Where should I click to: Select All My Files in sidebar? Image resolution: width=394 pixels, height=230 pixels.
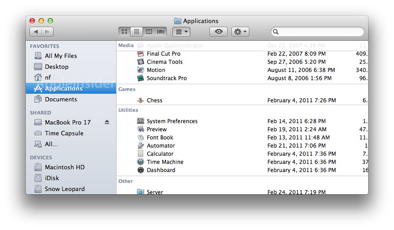pyautogui.click(x=71, y=56)
